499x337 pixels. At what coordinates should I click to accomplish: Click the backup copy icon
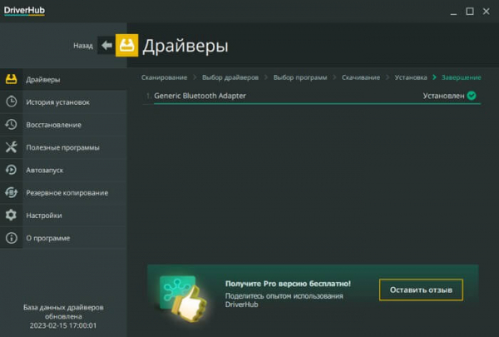[11, 192]
